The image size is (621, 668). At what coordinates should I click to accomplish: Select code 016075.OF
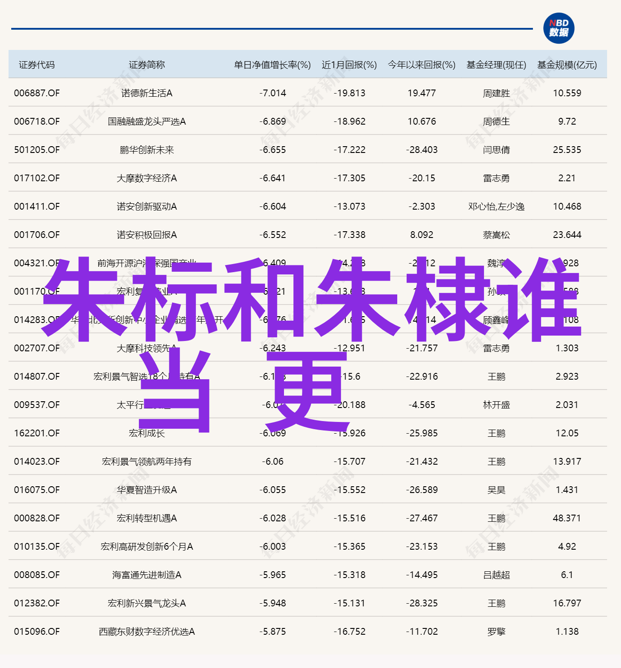click(37, 490)
